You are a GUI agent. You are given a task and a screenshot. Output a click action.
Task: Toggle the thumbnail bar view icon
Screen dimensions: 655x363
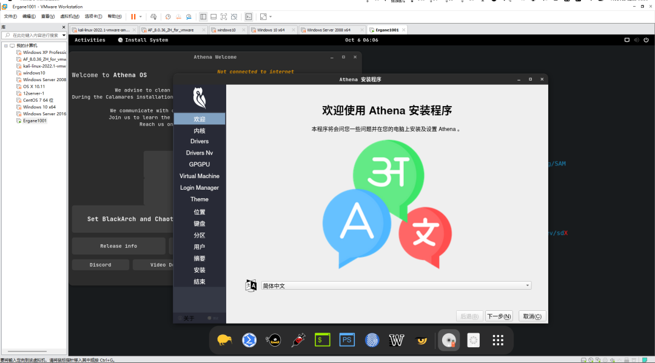point(213,17)
